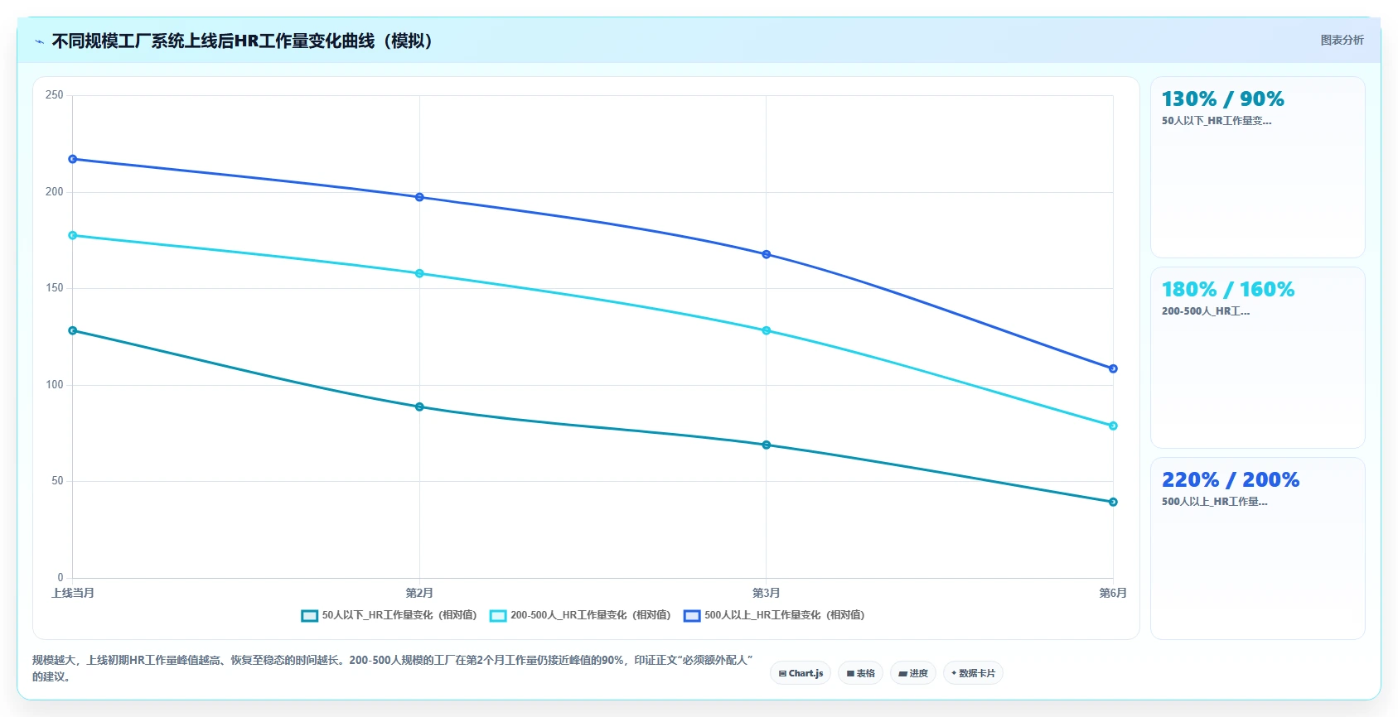Screen dimensions: 1398x717
Task: Click the 50人以下 data point at 第2月
Action: 419,407
